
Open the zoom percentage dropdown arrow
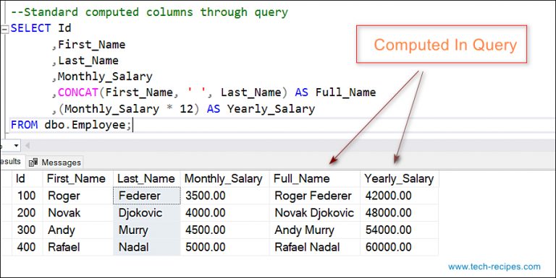[x=16, y=145]
